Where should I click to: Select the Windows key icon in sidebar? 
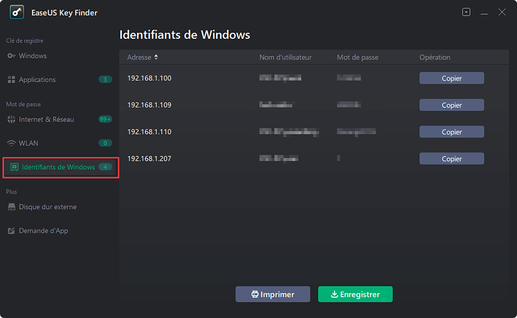11,56
